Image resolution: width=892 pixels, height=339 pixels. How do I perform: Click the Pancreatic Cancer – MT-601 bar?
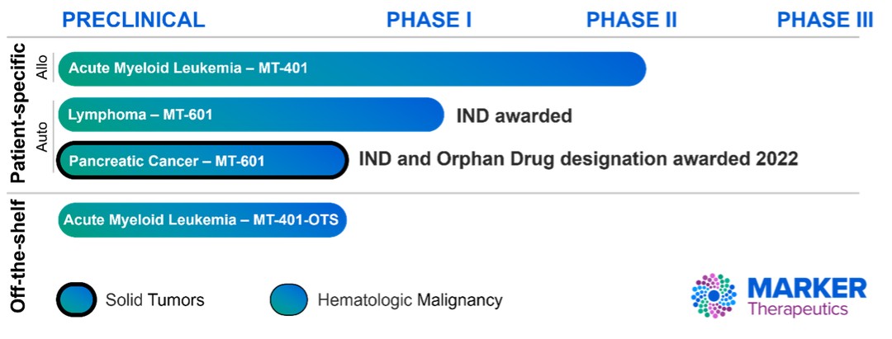click(201, 160)
